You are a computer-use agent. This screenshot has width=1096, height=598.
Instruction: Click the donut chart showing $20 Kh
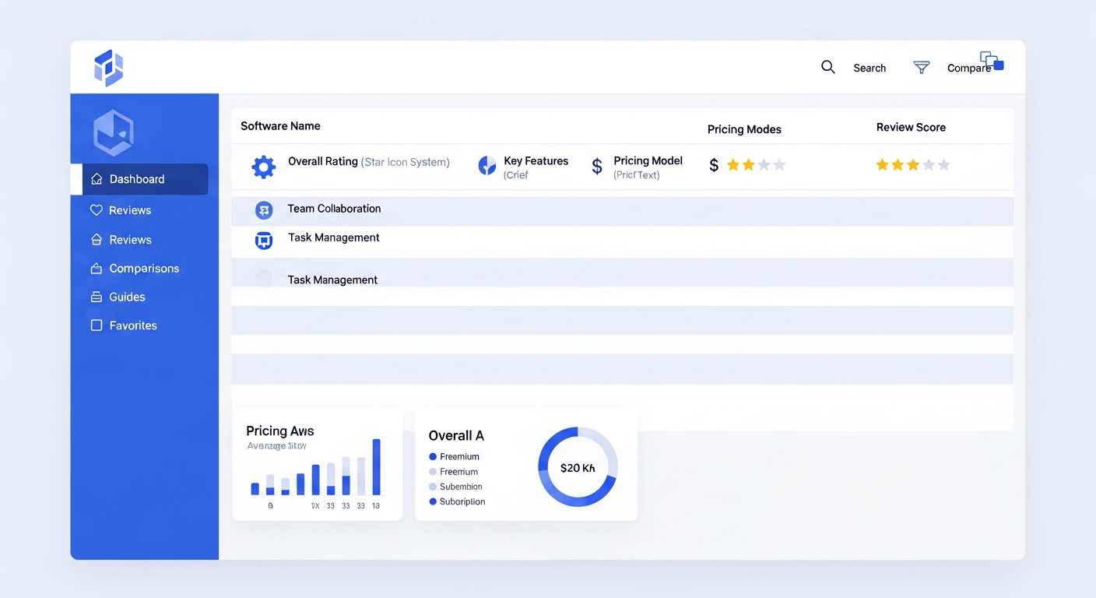(x=578, y=467)
